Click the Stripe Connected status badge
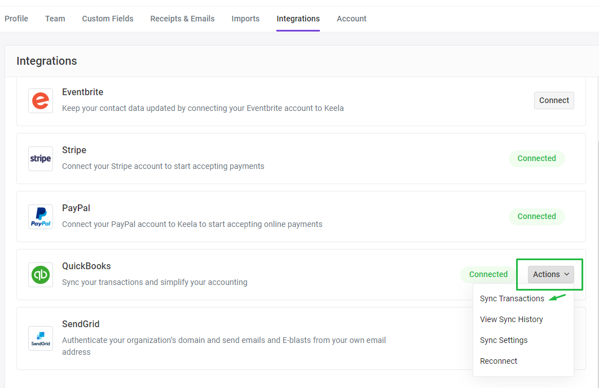This screenshot has height=388, width=599. [x=537, y=158]
